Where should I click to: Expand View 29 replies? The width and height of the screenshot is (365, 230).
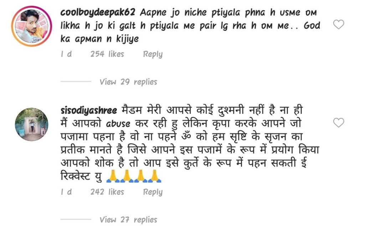click(x=128, y=82)
